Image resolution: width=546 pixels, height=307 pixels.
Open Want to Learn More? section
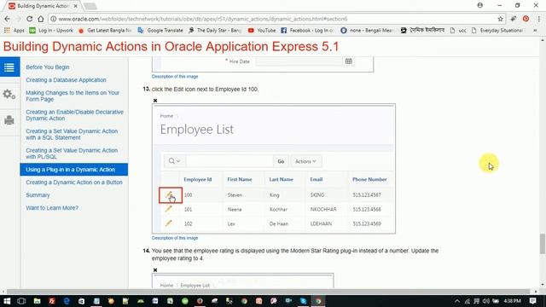pos(52,208)
